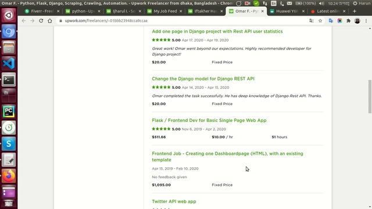This screenshot has height=209, width=372.
Task: Click the scrollbar's up arrow
Action: [x=370, y=28]
